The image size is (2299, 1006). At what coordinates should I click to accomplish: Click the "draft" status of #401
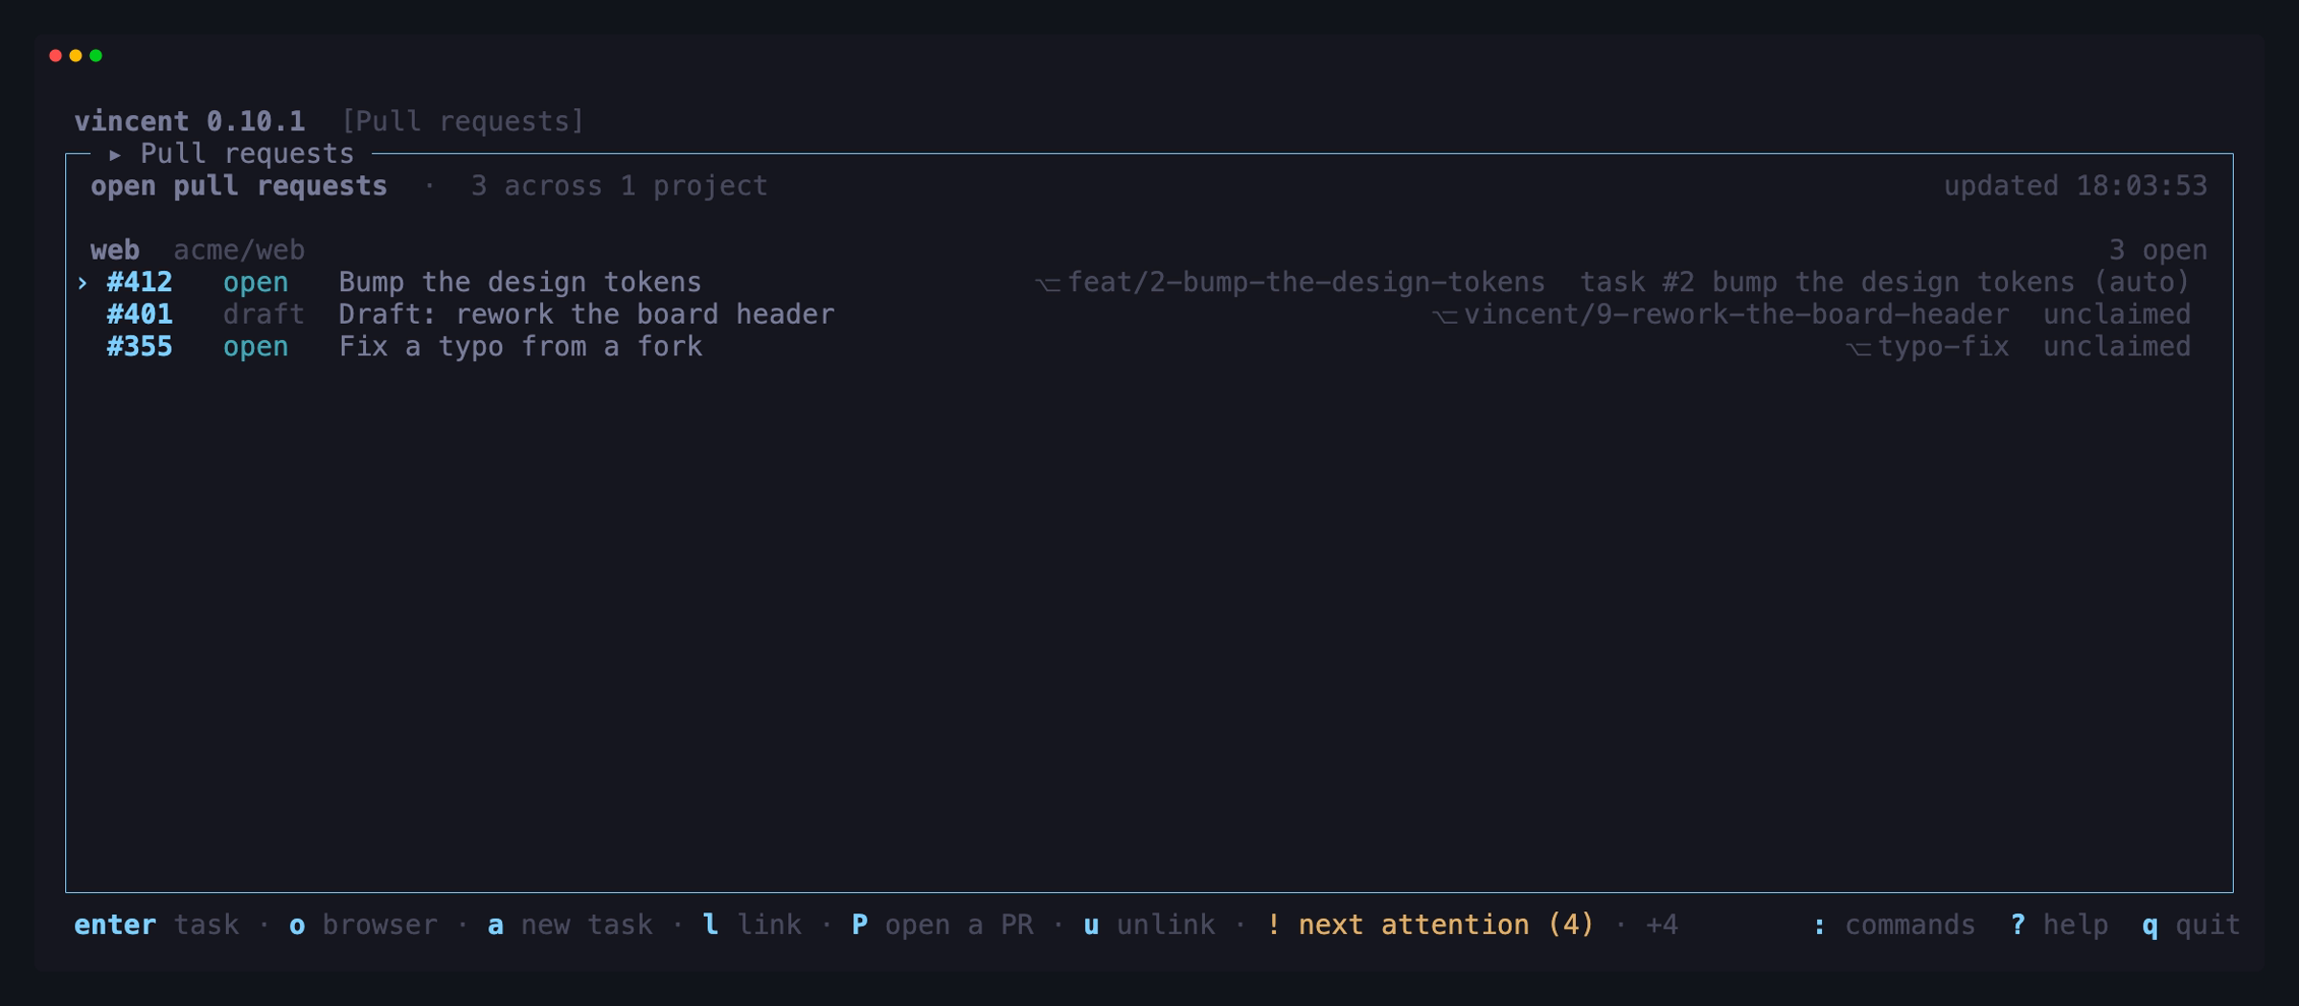point(263,314)
